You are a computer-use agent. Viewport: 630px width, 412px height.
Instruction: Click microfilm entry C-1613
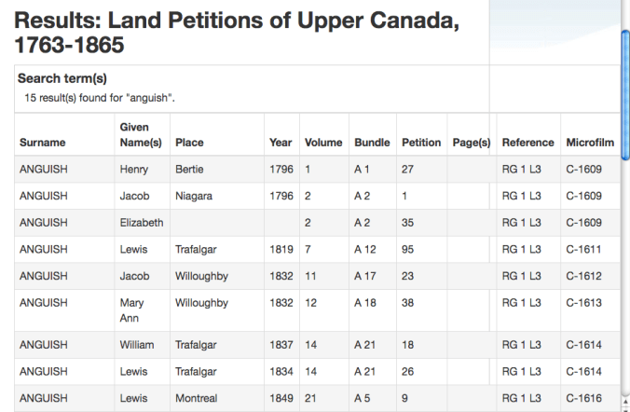(x=583, y=303)
